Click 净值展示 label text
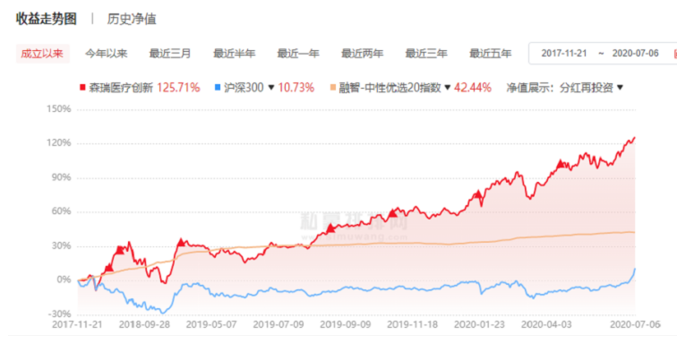This screenshot has height=344, width=677. pyautogui.click(x=531, y=88)
